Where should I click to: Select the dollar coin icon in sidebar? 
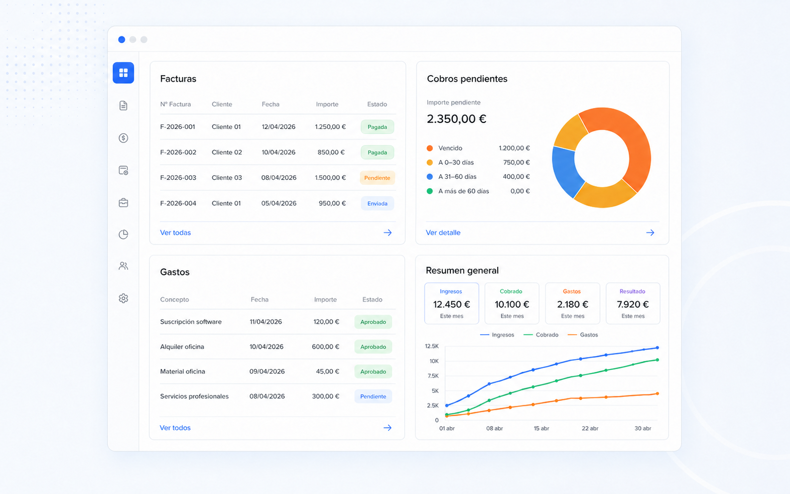[x=123, y=138]
